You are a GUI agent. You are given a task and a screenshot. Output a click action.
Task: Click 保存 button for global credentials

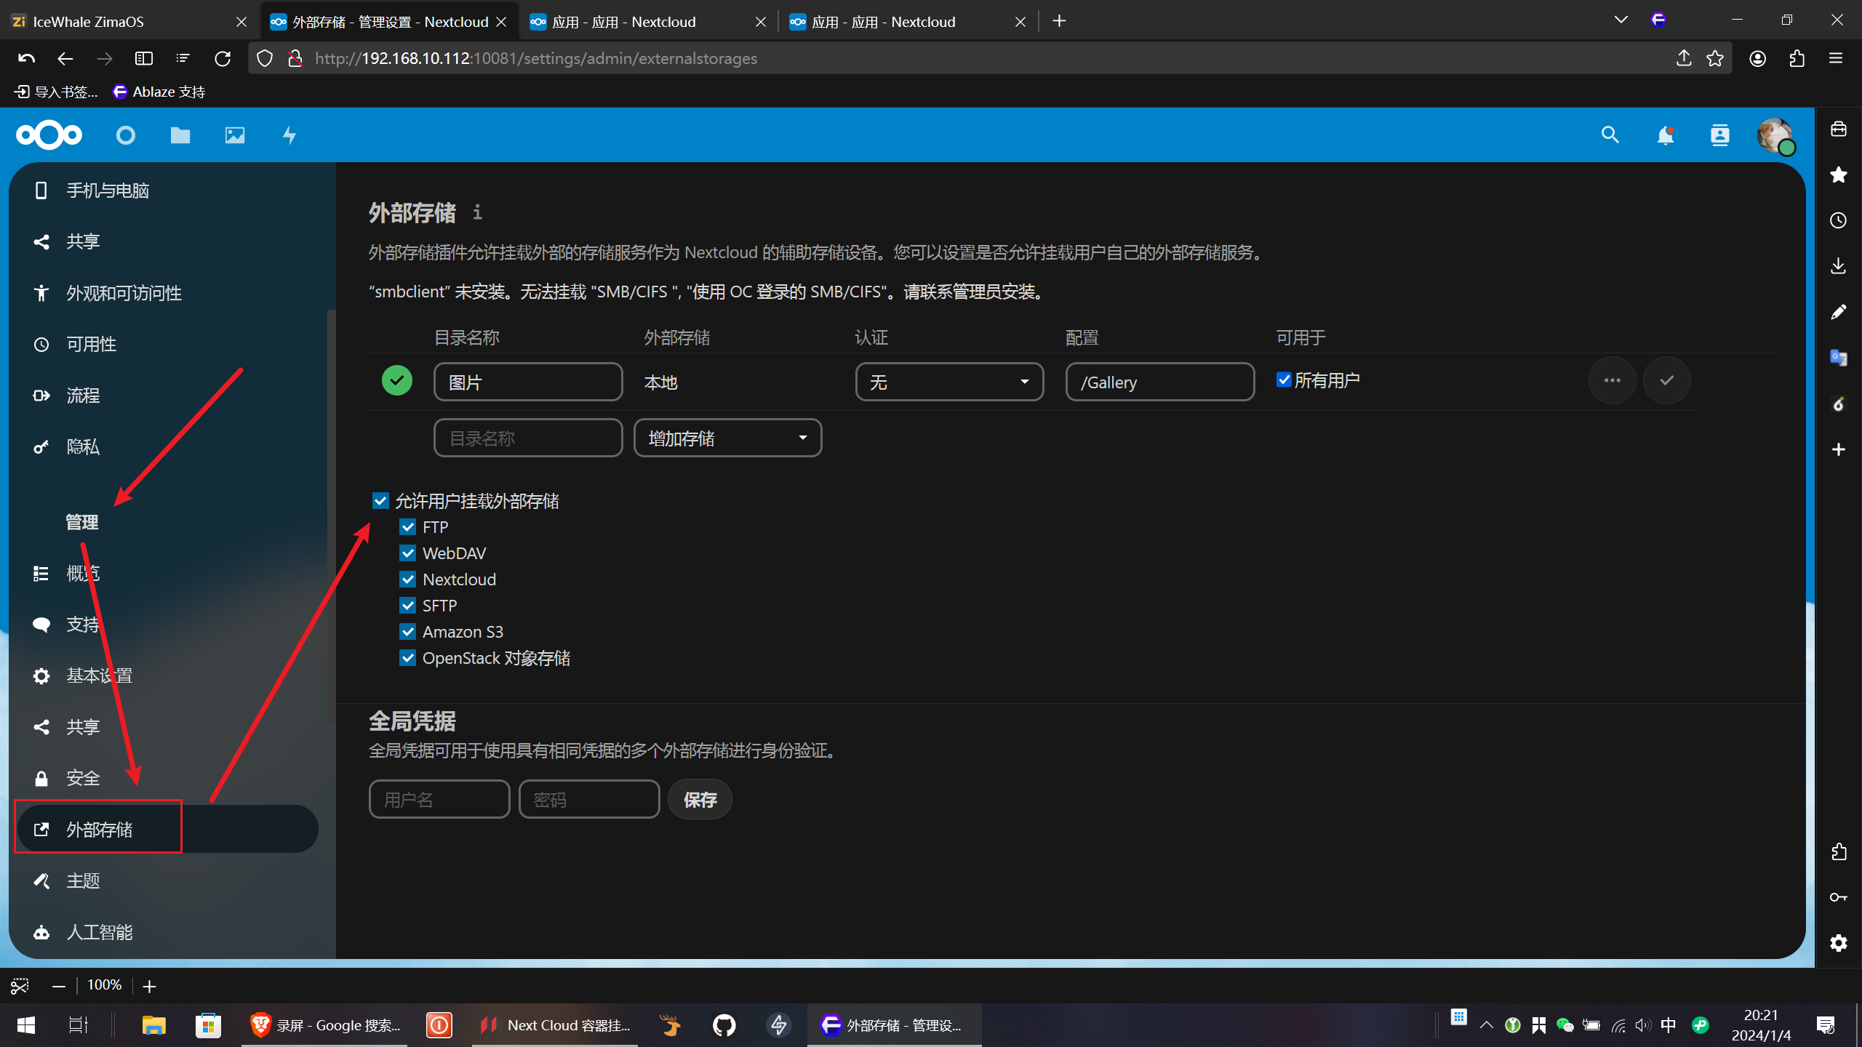(700, 800)
